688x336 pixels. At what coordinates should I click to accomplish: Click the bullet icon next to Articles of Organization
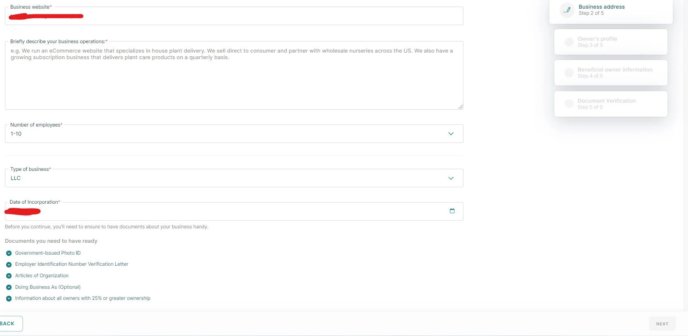click(9, 276)
